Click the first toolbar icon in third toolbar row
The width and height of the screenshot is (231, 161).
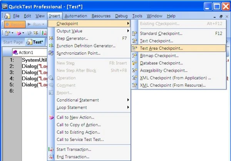coord(7,33)
